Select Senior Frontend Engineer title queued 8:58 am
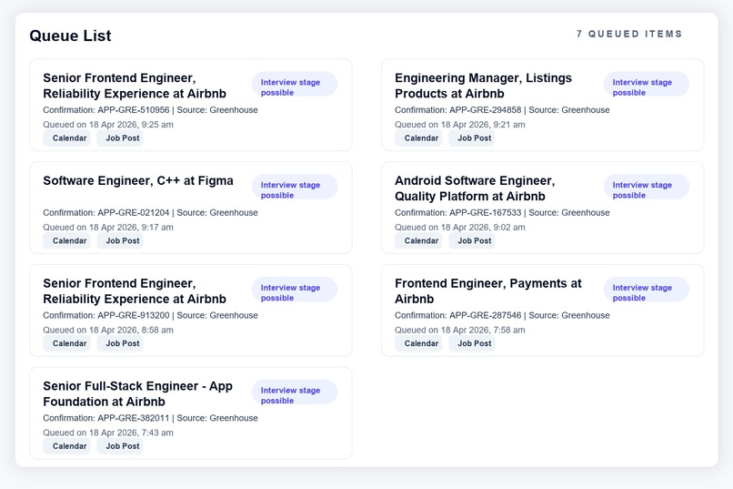 135,290
